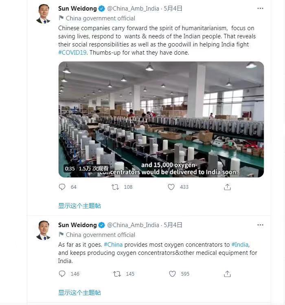Share the 'As far as it goes' tweet
This screenshot has height=305, width=285.
pyautogui.click(x=227, y=274)
